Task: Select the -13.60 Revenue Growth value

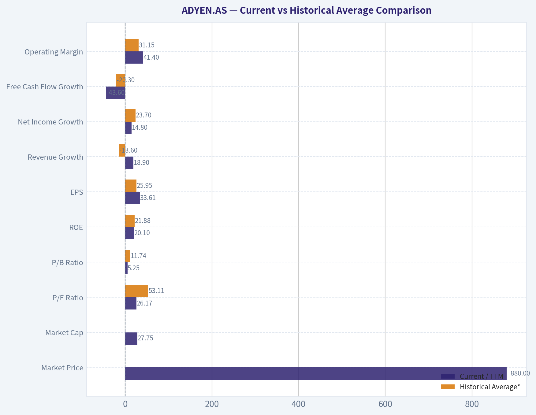Action: coord(128,150)
